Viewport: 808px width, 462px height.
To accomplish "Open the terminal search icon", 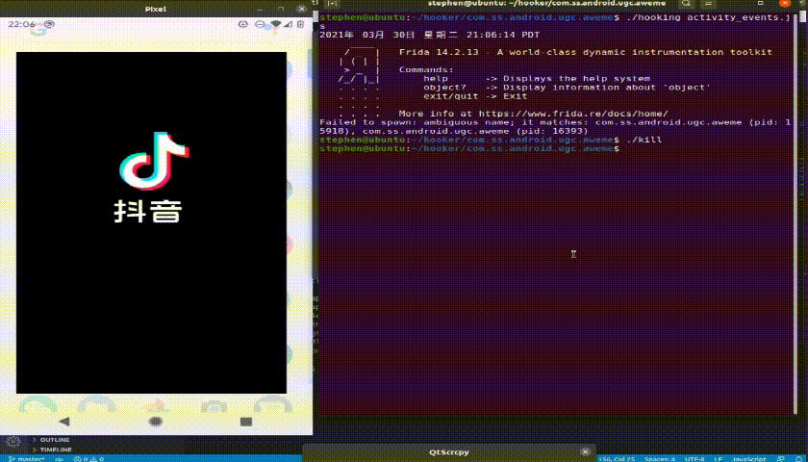I will (x=687, y=3).
